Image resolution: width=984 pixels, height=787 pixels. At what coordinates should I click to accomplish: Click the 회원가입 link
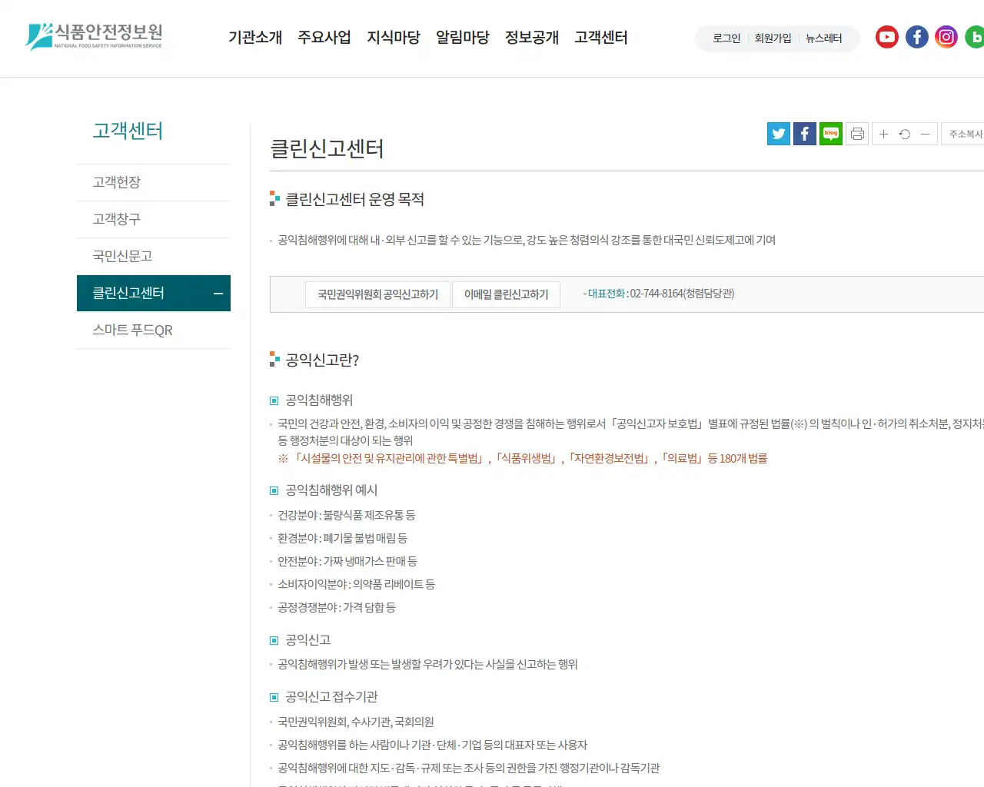773,38
